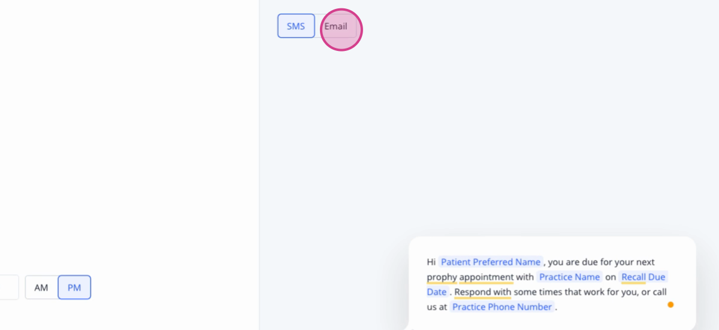Viewport: 719px width, 330px height.
Task: Click the underlined phrase 'Respond with'
Action: [482, 292]
